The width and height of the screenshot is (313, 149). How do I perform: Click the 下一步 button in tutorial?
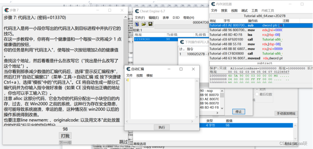[x=65, y=143]
